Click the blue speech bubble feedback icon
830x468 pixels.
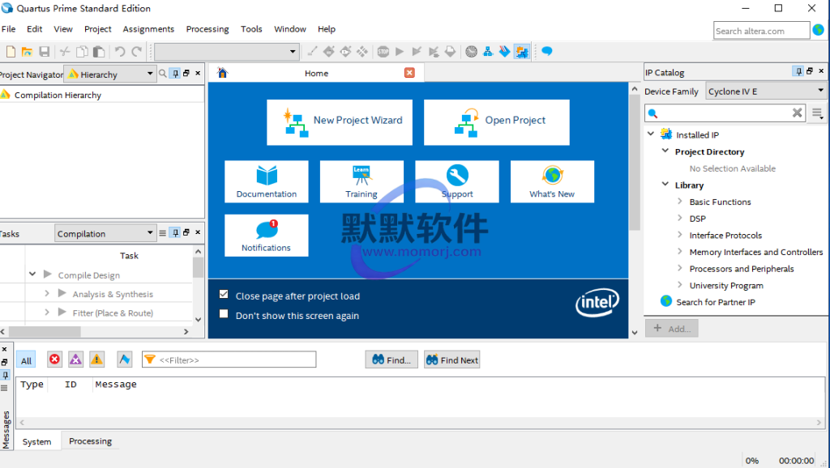tap(547, 51)
